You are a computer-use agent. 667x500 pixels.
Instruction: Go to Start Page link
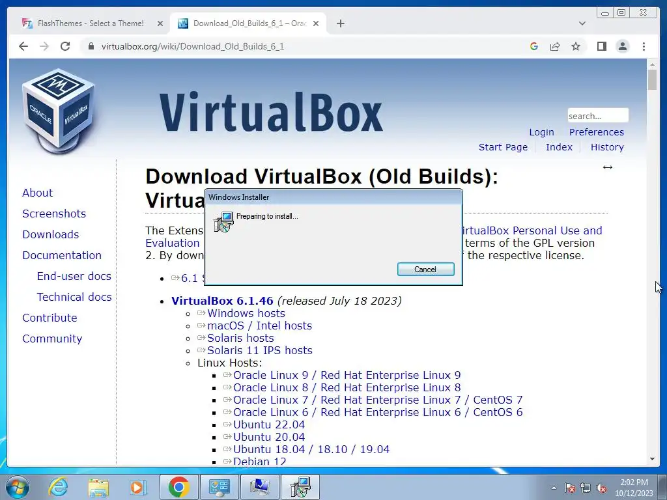pyautogui.click(x=503, y=147)
